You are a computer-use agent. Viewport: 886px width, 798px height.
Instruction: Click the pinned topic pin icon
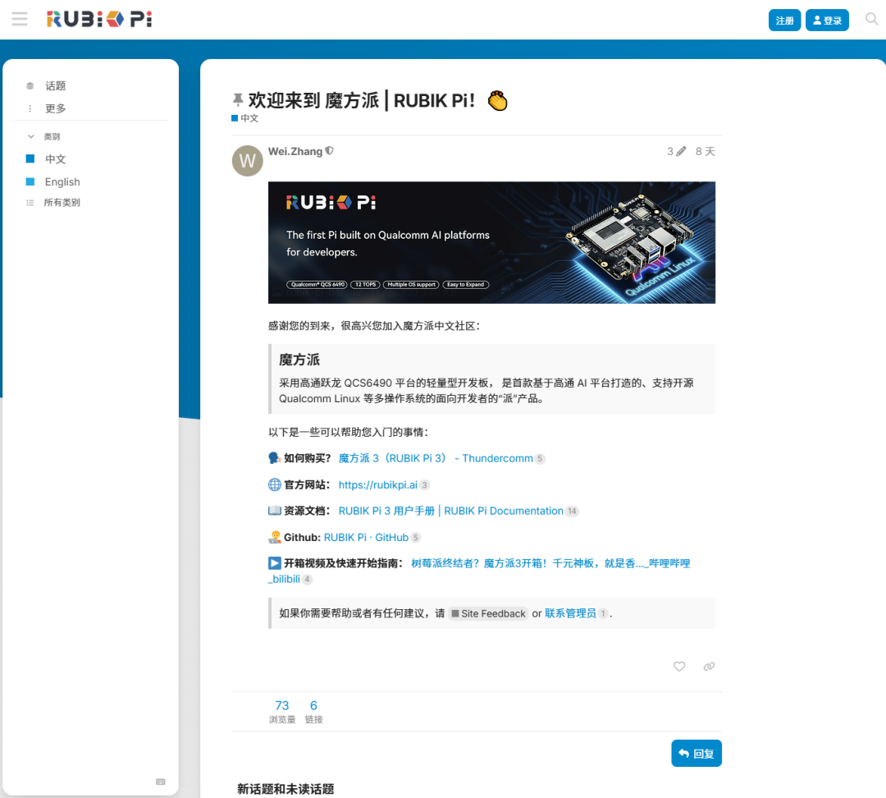[238, 100]
